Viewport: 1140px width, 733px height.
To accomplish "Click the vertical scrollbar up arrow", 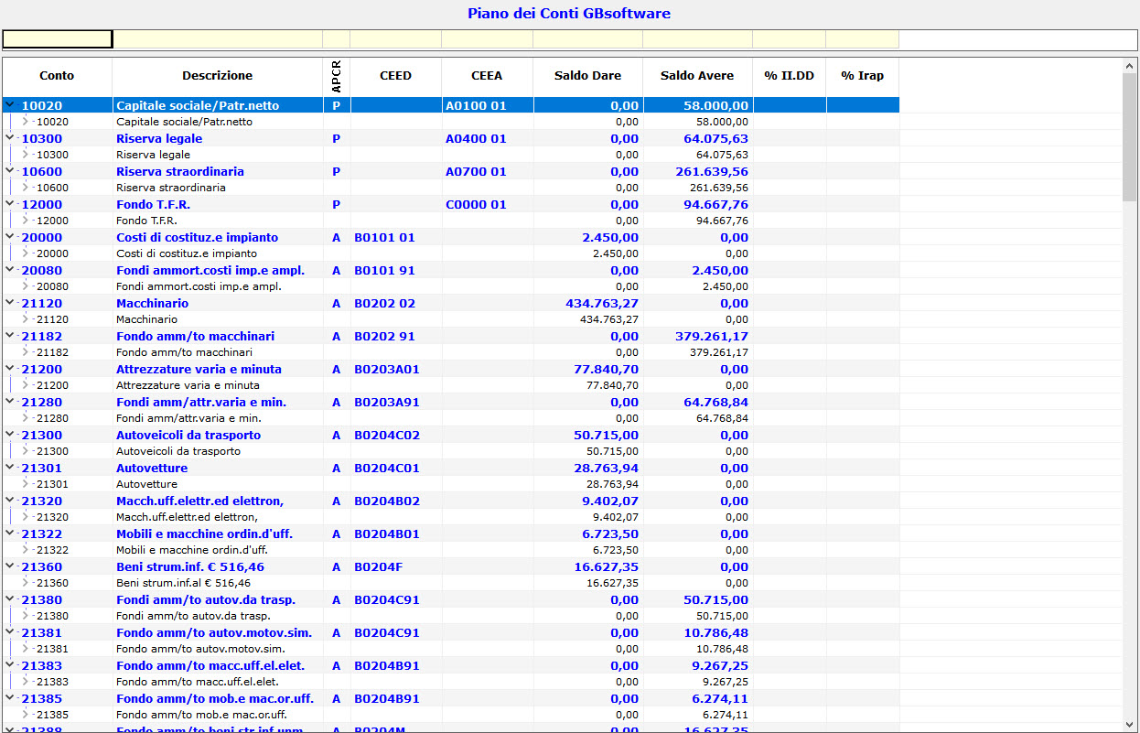I will (x=1128, y=66).
